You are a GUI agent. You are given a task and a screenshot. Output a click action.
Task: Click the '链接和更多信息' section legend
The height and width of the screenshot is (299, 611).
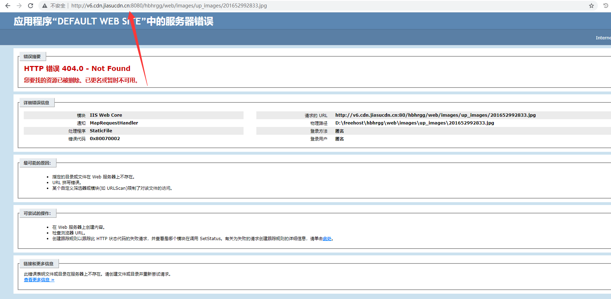pos(38,264)
